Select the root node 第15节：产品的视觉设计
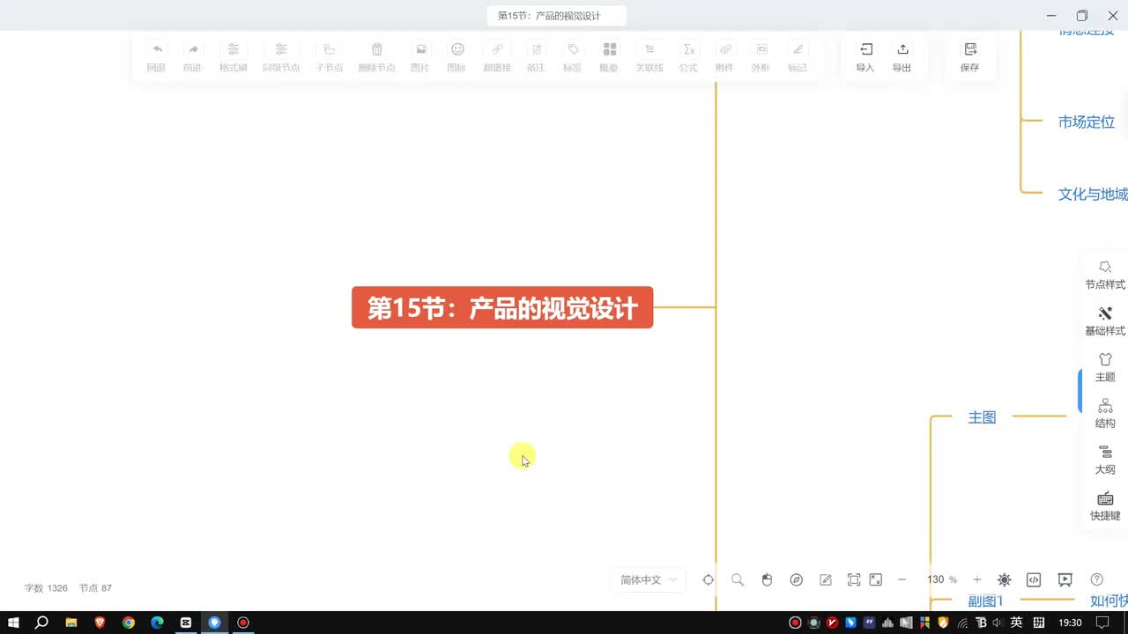1128x634 pixels. 502,307
